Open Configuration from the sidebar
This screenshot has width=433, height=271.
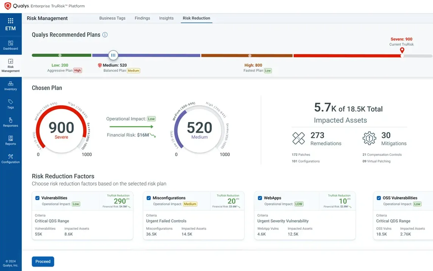coord(10,158)
